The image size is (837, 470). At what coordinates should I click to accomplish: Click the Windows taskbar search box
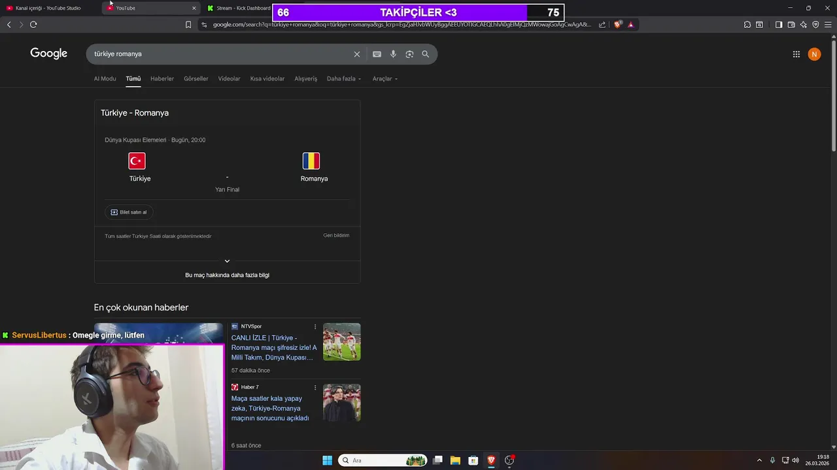pyautogui.click(x=383, y=460)
